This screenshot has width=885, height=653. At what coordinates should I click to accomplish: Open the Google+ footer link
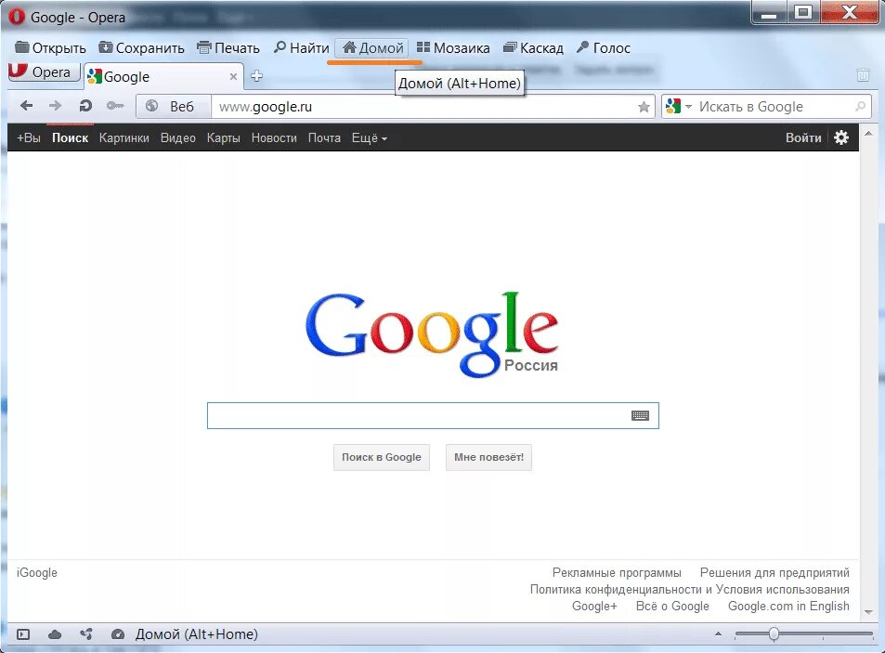594,607
